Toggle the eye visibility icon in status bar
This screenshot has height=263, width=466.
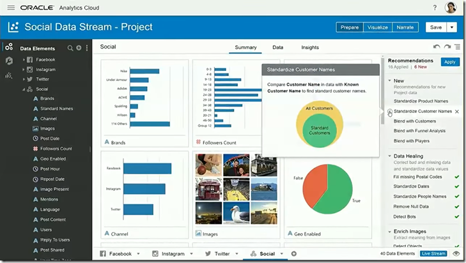[x=456, y=253]
